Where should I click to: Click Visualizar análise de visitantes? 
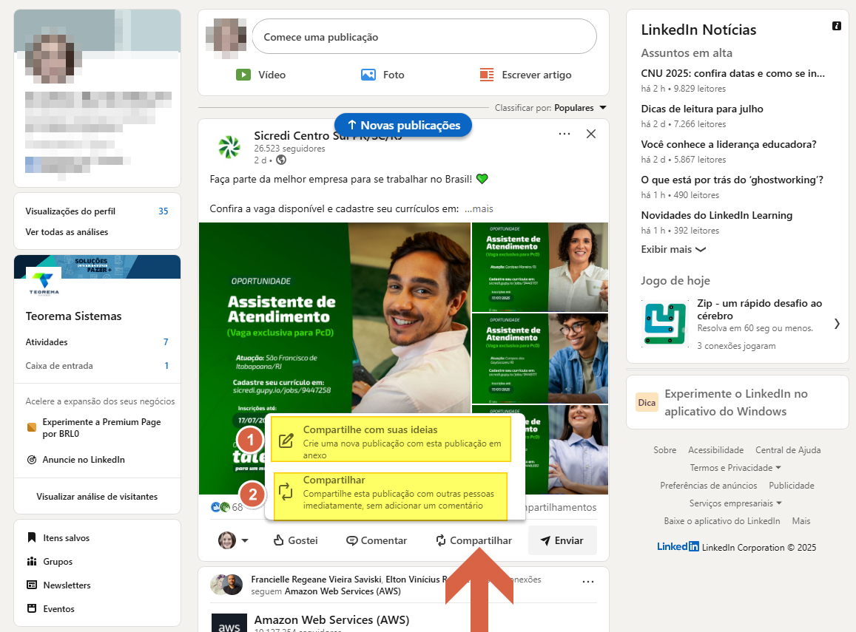click(x=97, y=496)
